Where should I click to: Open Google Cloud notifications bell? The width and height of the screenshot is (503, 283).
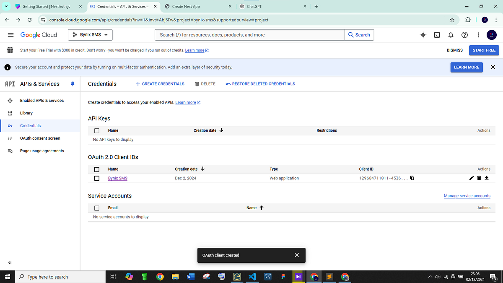(x=451, y=35)
